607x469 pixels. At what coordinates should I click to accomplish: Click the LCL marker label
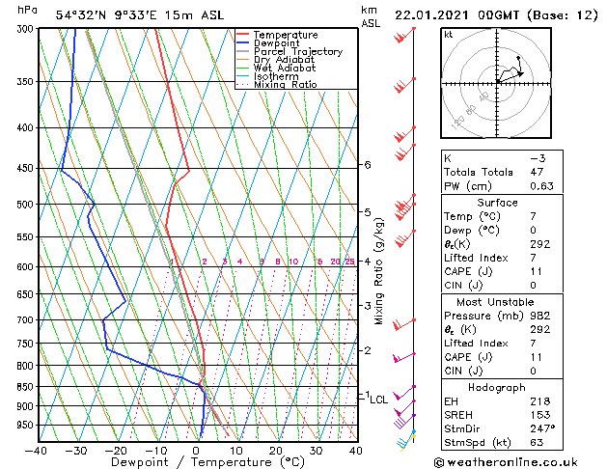coord(378,400)
